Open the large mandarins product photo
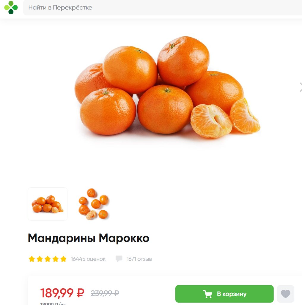The image size is (302, 305). coord(167,87)
